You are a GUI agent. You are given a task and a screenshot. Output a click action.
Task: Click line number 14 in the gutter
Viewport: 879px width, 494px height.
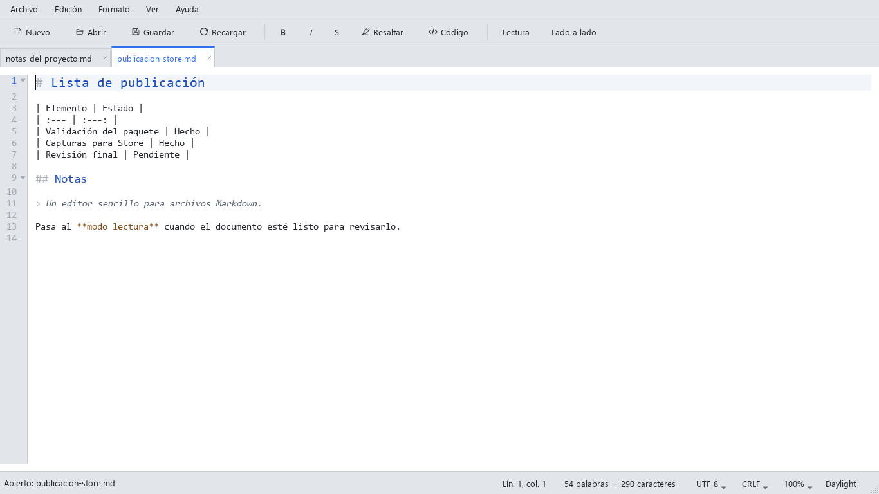12,238
